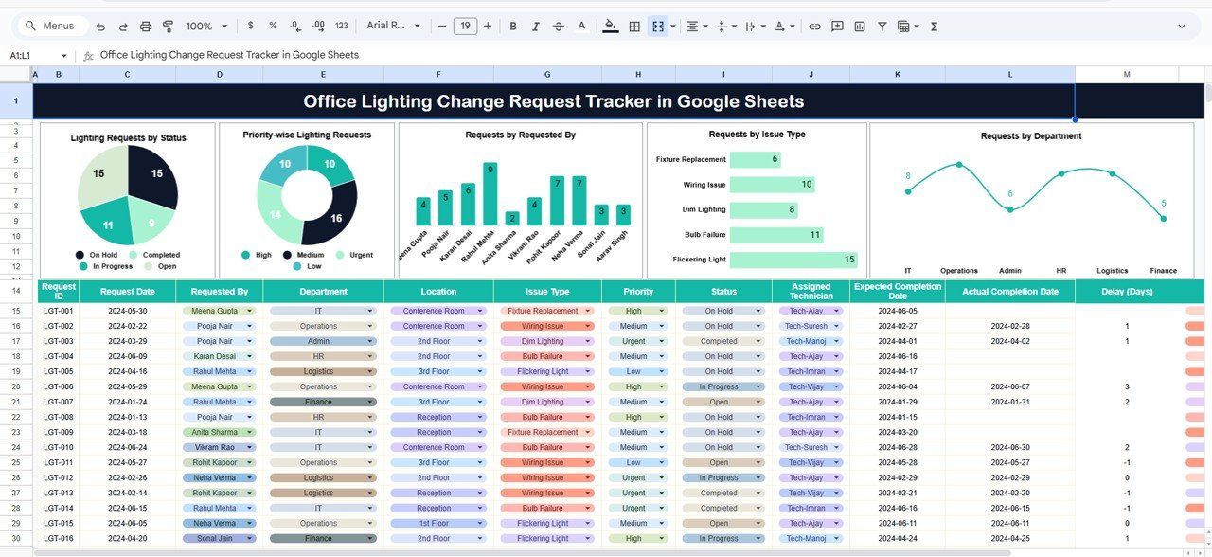This screenshot has height=557, width=1212.
Task: Create a filter
Action: click(x=883, y=26)
